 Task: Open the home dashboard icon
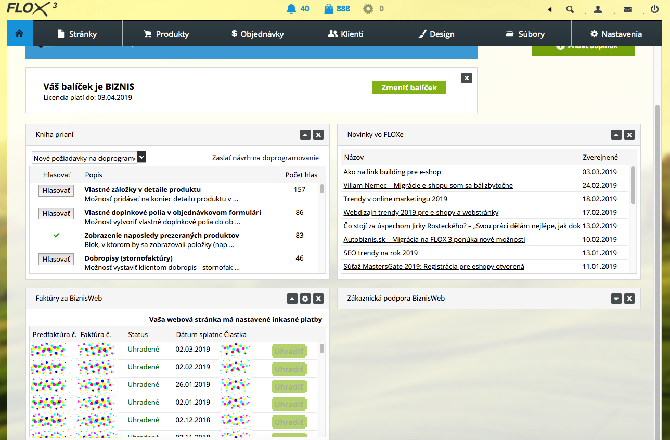click(x=20, y=34)
